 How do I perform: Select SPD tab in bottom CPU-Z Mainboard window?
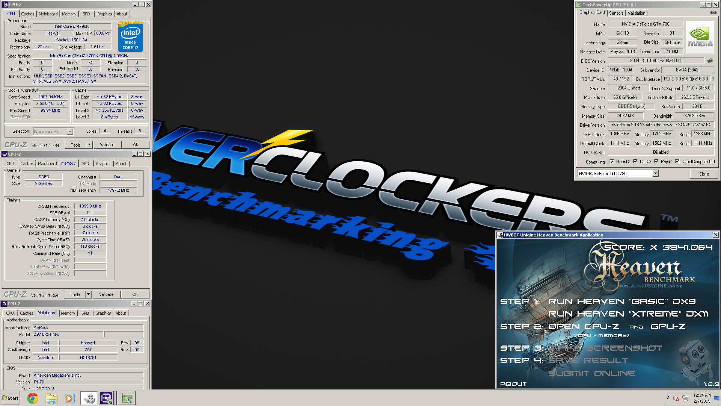tap(85, 313)
